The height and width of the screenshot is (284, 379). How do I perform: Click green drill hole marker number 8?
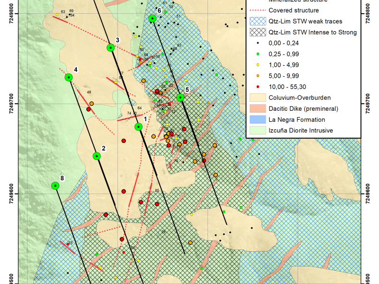coord(55,186)
